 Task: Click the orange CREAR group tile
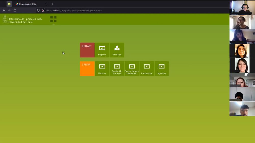pyautogui.click(x=87, y=68)
